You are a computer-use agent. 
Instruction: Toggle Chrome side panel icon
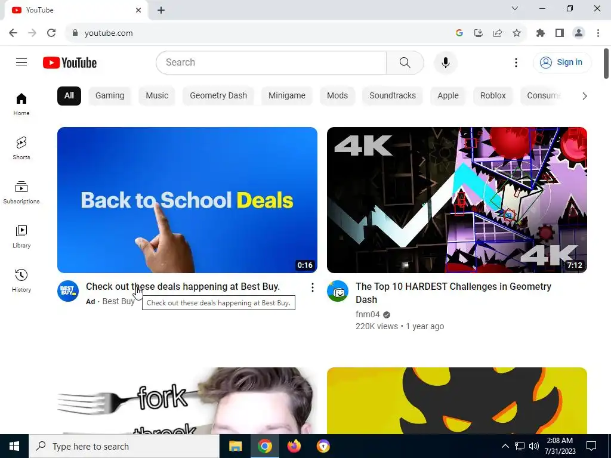click(x=560, y=33)
